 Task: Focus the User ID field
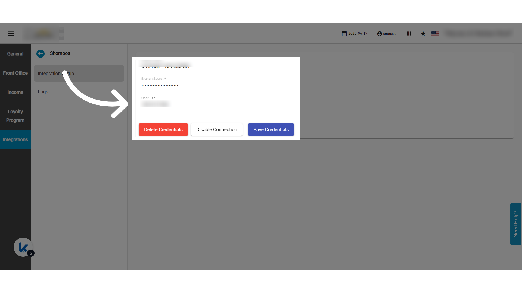[x=215, y=104]
